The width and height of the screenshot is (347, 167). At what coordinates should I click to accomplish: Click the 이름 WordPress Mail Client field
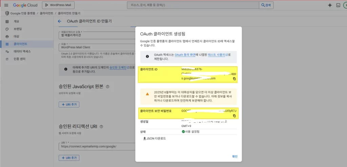pyautogui.click(x=97, y=47)
